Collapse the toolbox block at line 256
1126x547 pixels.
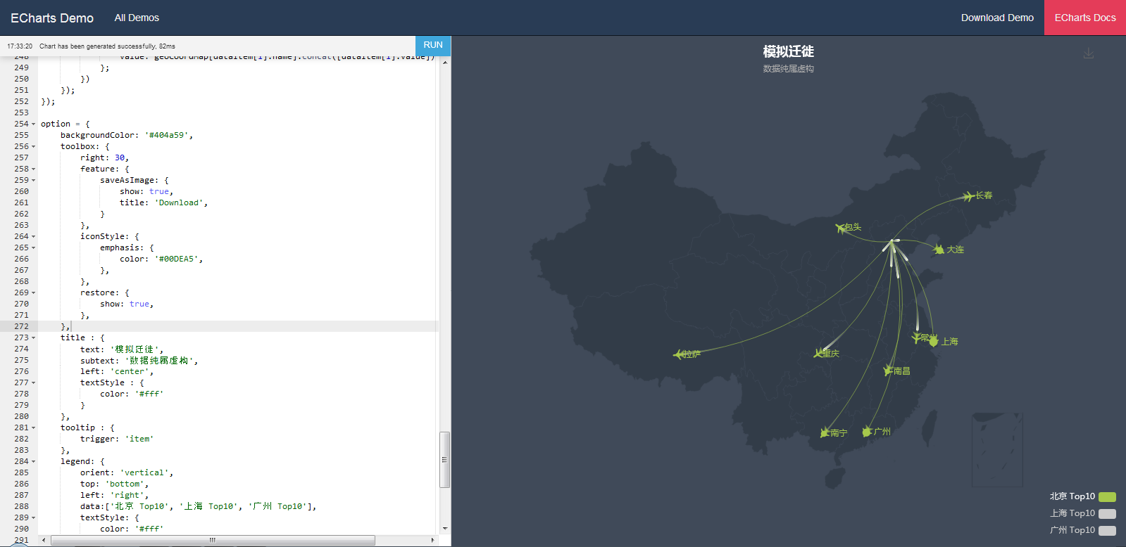[x=33, y=147]
